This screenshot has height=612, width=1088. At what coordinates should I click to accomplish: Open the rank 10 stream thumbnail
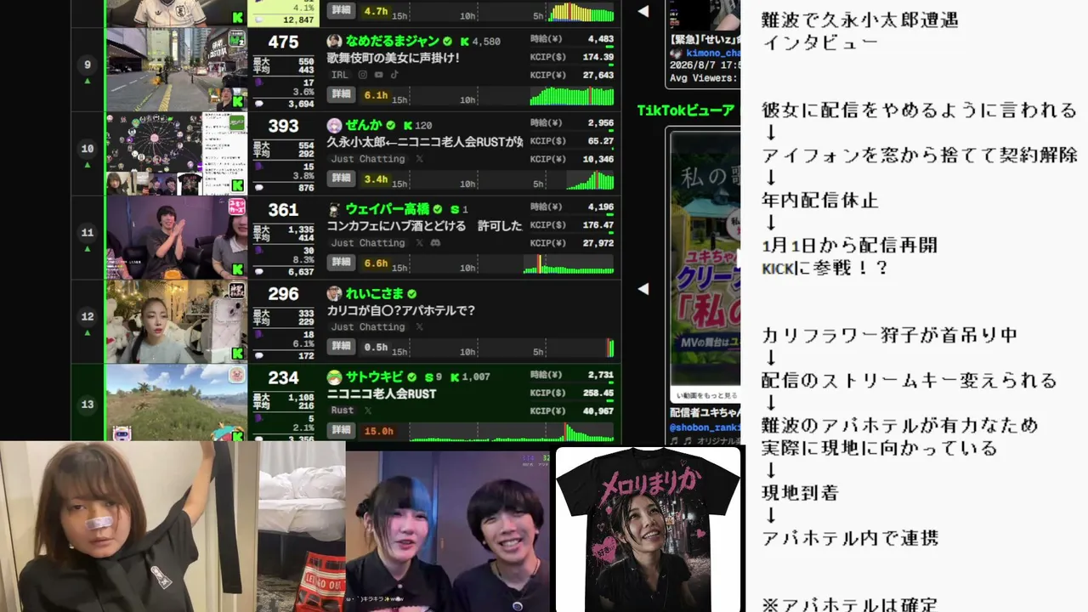coord(176,154)
